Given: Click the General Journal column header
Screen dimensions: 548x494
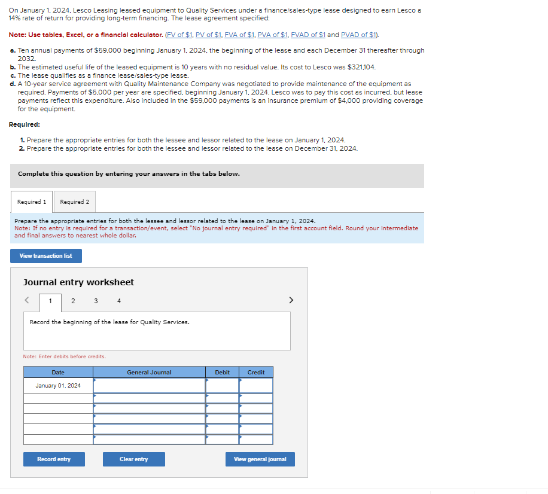Looking at the screenshot, I should pos(149,372).
